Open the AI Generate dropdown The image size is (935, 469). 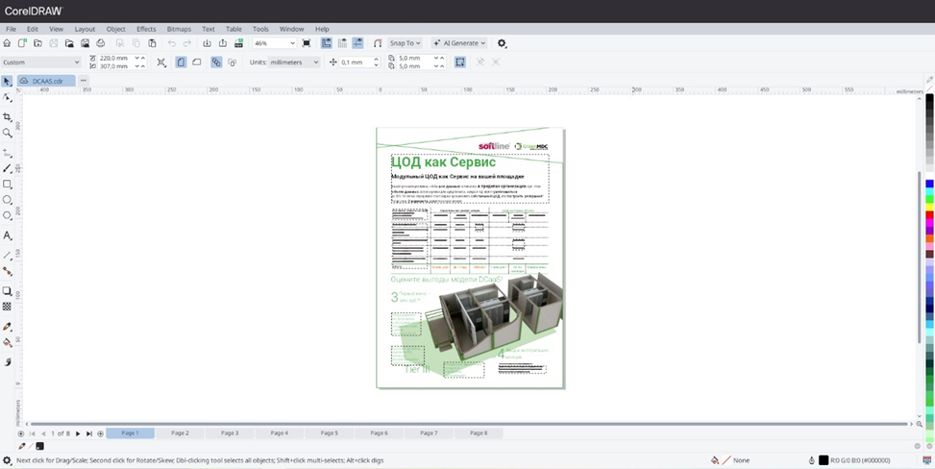click(x=459, y=43)
